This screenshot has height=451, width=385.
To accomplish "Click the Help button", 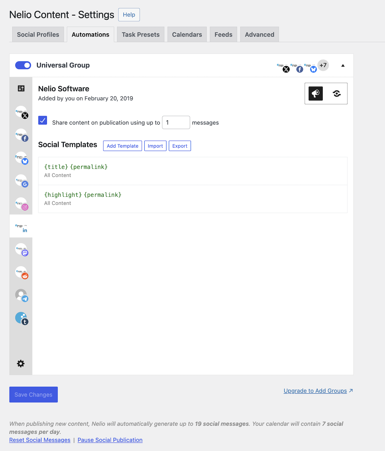I will [129, 15].
